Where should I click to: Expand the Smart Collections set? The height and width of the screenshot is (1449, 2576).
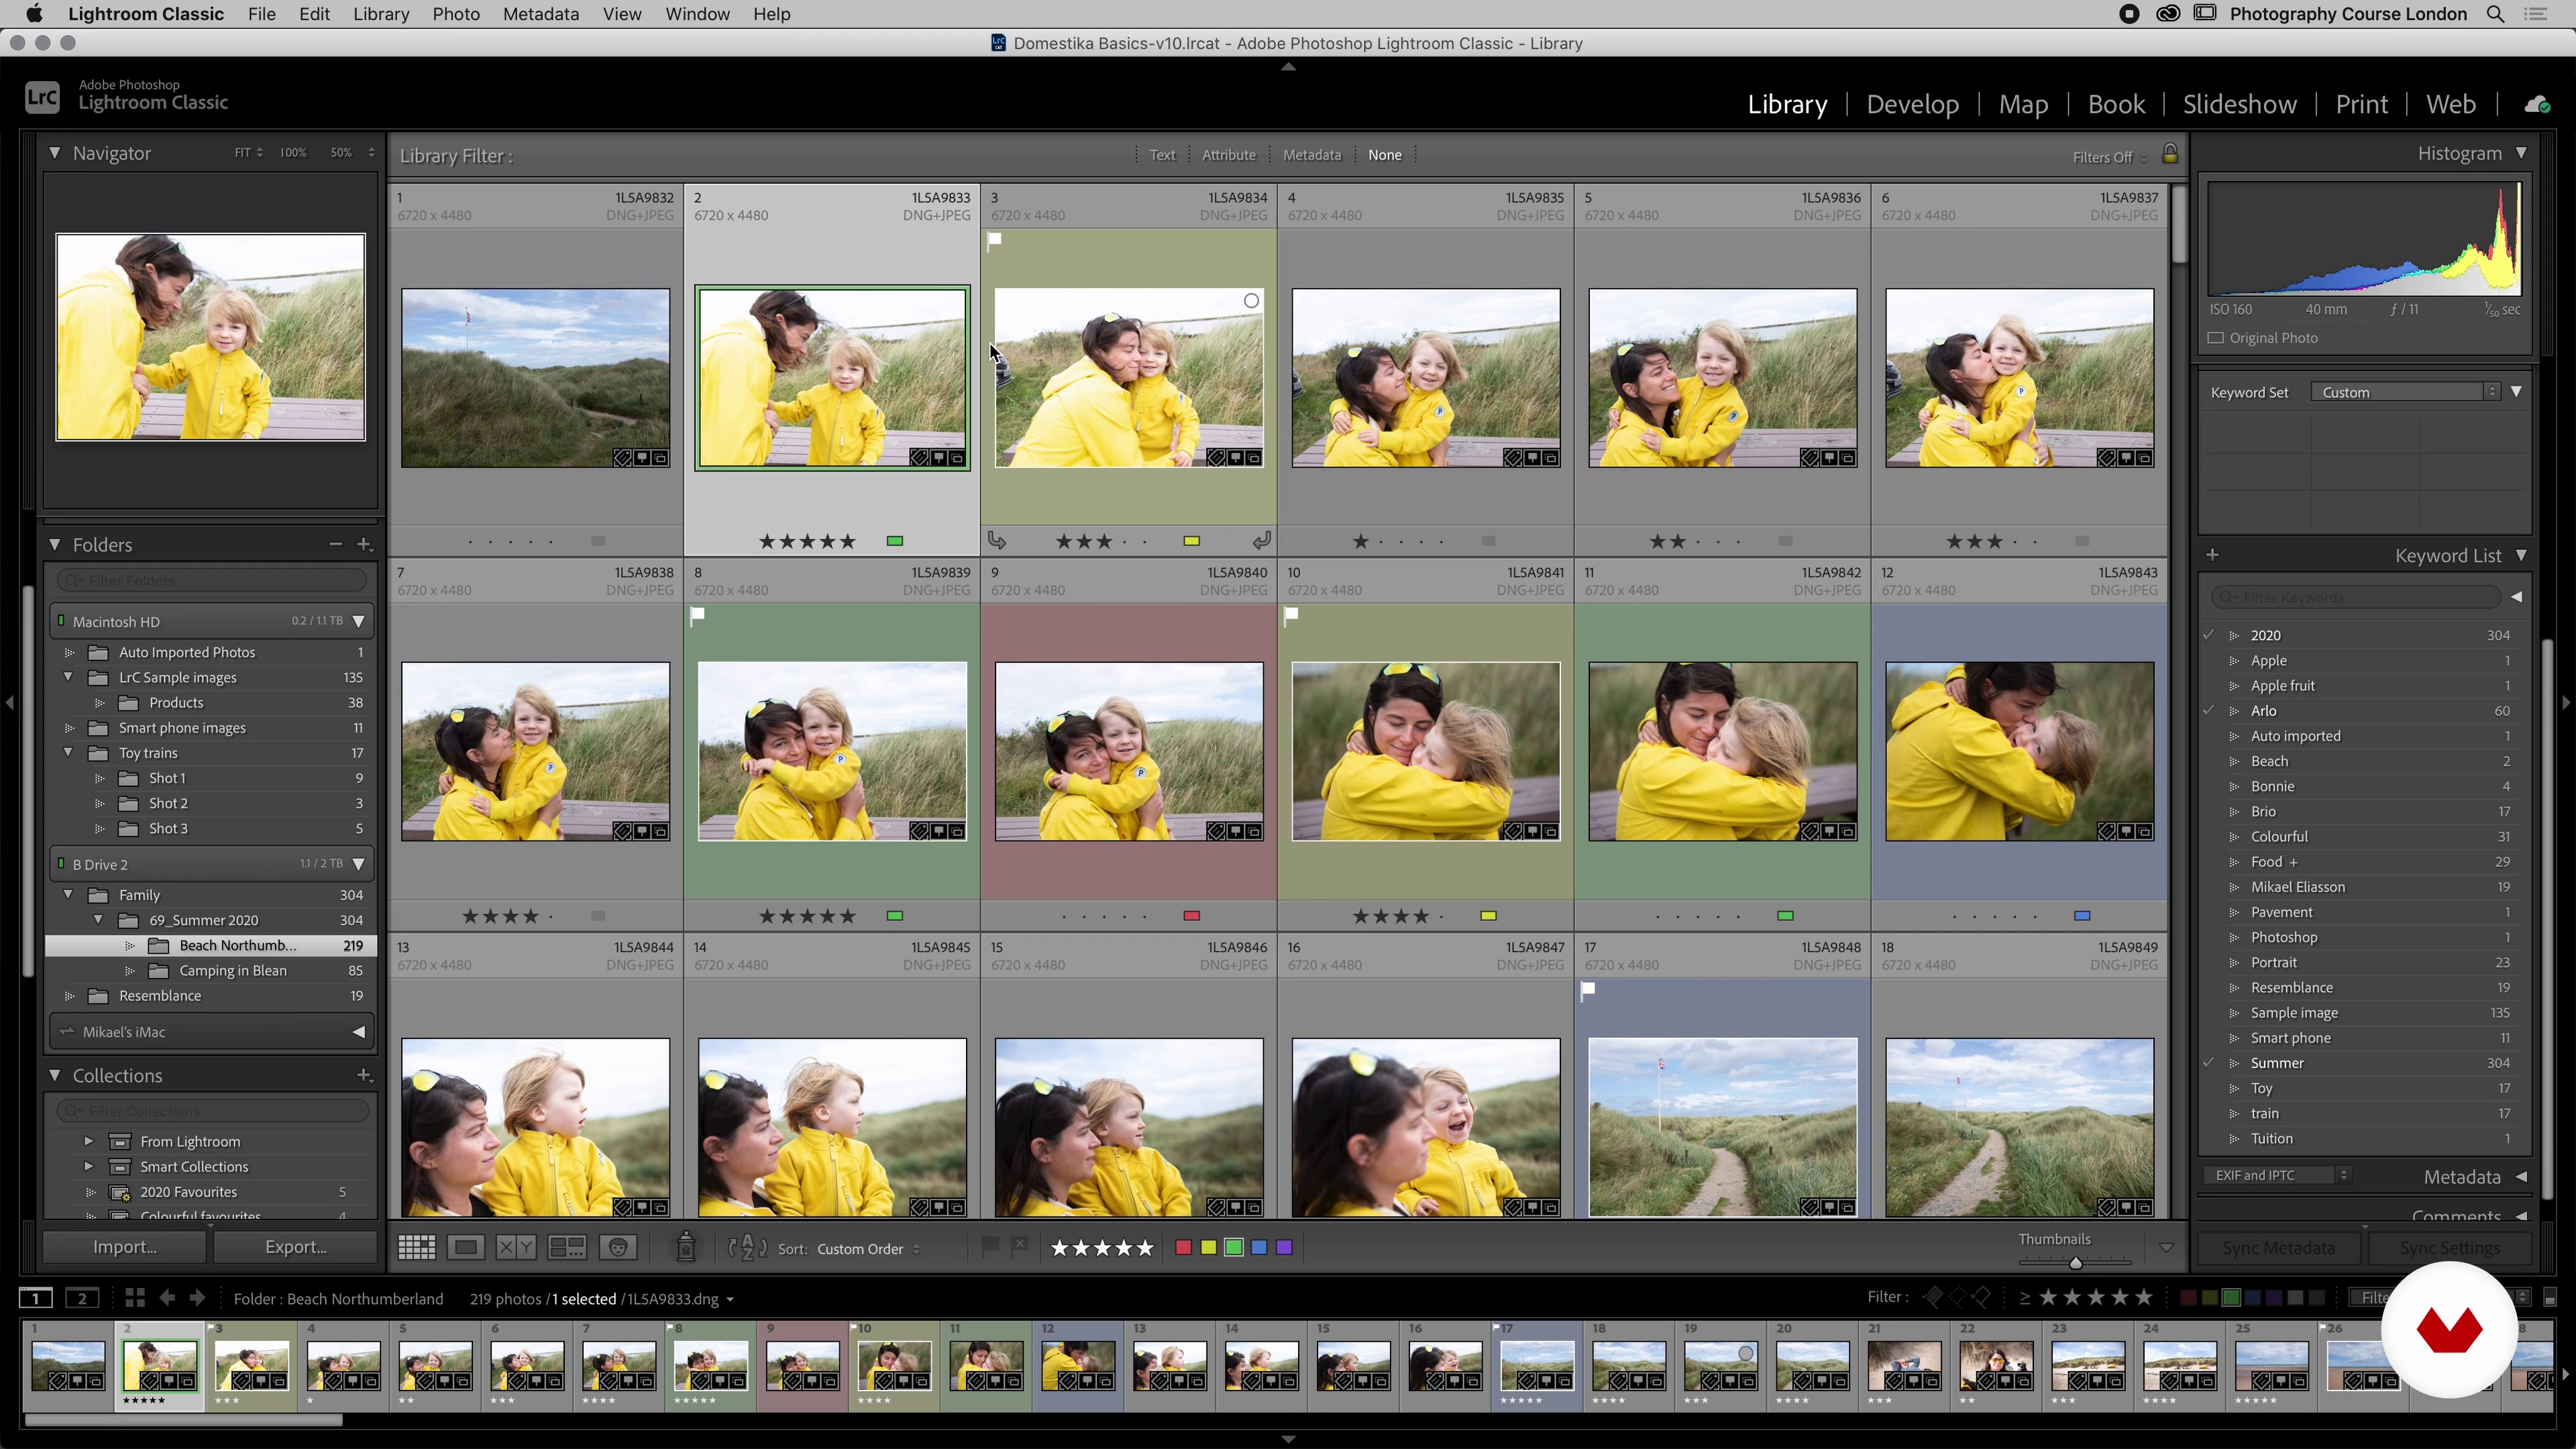click(x=88, y=1166)
